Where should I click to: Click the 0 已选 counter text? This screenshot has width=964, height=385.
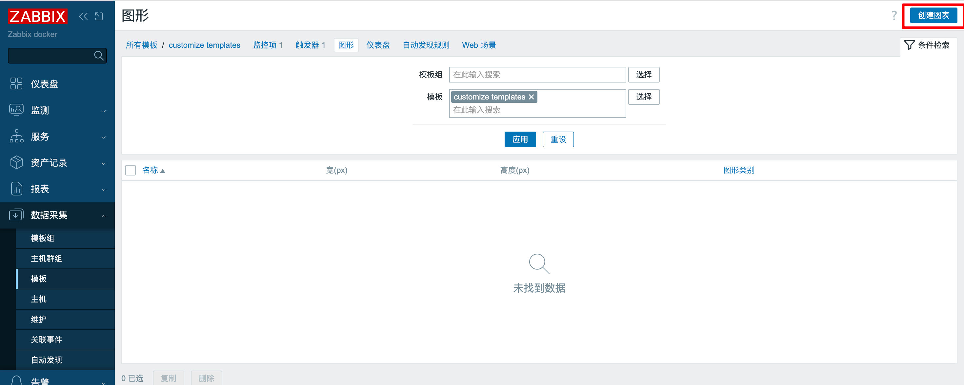coord(132,378)
